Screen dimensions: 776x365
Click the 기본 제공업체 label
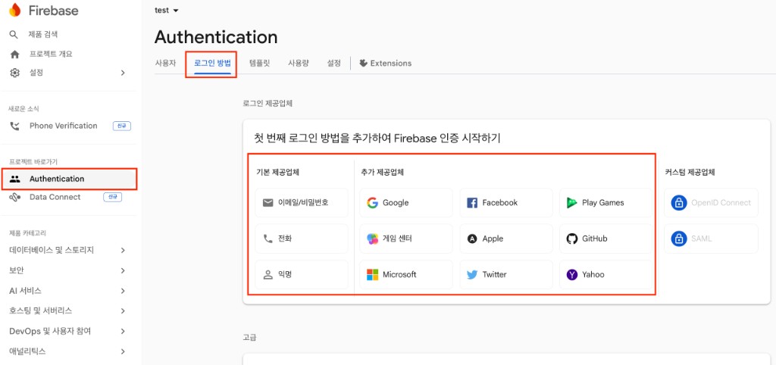tap(277, 173)
